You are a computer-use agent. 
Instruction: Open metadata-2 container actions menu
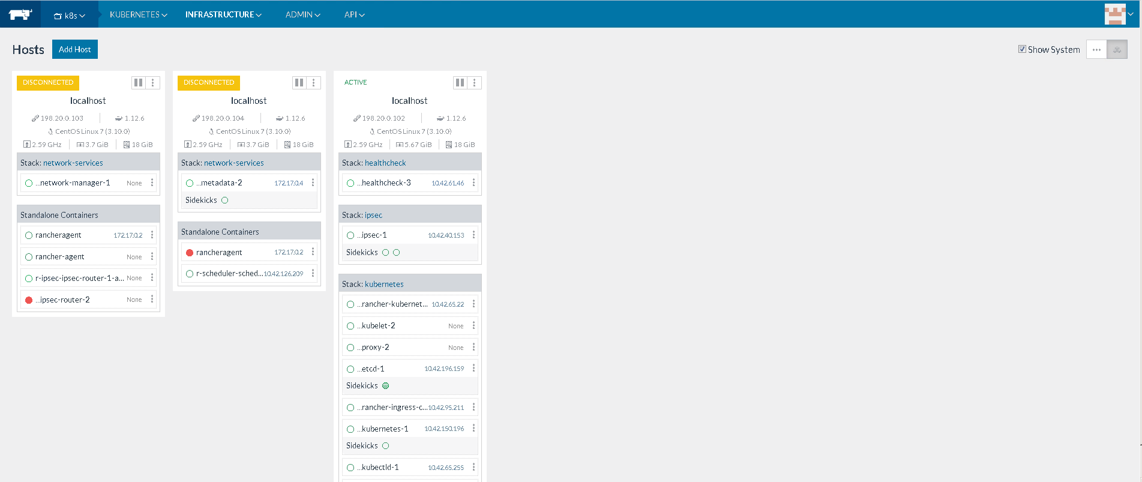313,182
